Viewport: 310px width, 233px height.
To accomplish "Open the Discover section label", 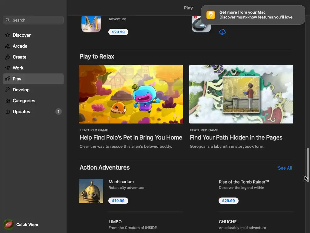I will coord(22,35).
